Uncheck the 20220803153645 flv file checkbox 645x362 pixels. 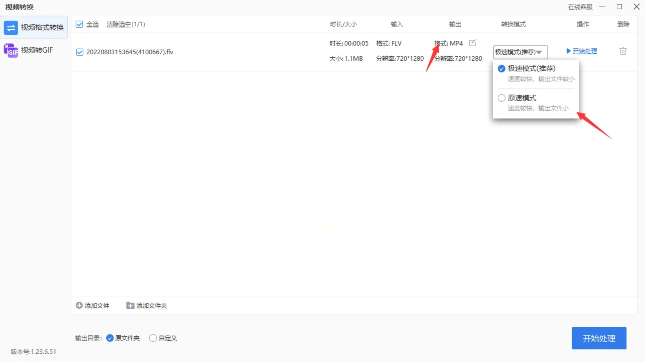coord(80,52)
